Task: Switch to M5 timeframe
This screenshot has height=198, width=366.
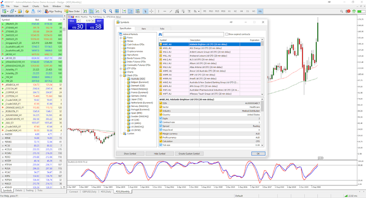Action: [x=205, y=11]
